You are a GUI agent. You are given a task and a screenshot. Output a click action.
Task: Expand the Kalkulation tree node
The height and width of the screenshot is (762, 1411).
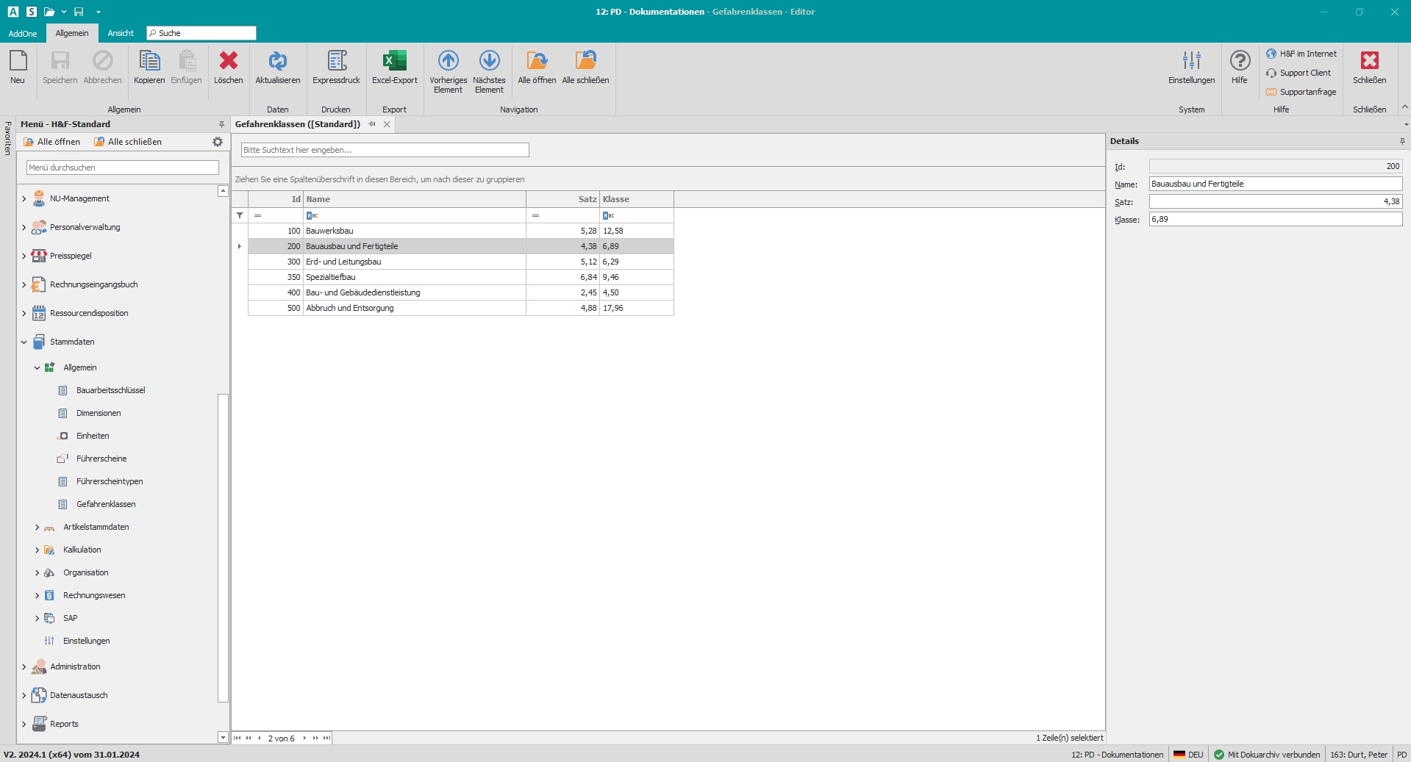tap(37, 550)
